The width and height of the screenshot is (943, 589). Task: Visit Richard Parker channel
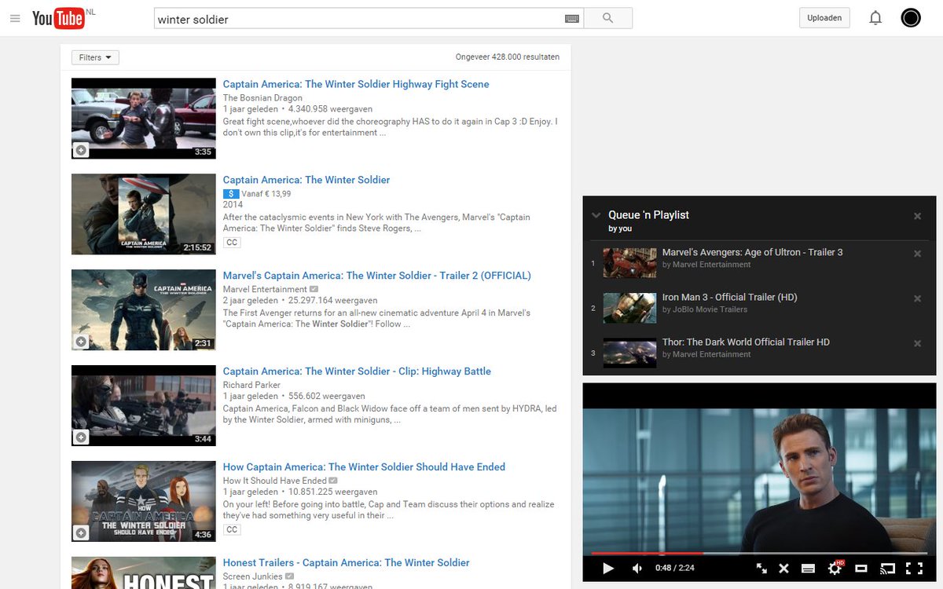click(x=251, y=385)
